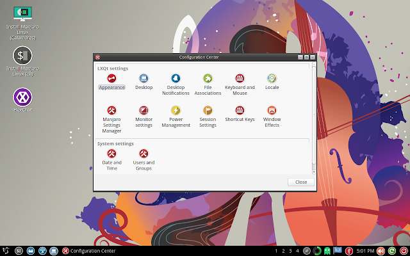Click the green ghost tray icon
This screenshot has height=256, width=410.
pos(327,251)
